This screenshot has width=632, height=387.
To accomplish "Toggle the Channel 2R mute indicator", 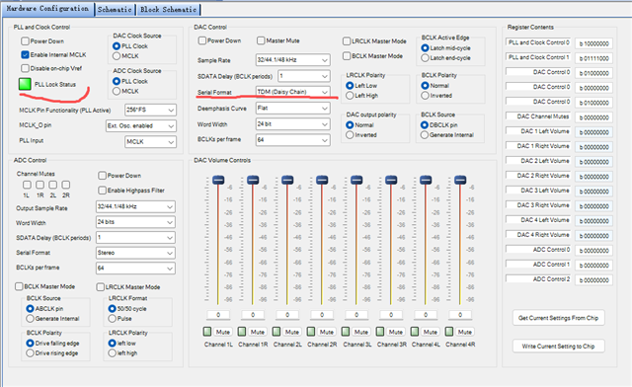I will pyautogui.click(x=311, y=332).
